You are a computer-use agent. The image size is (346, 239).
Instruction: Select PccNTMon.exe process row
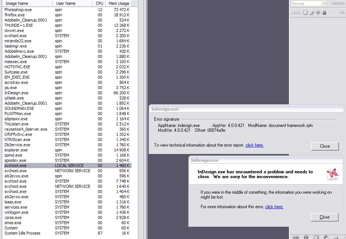click(68, 114)
